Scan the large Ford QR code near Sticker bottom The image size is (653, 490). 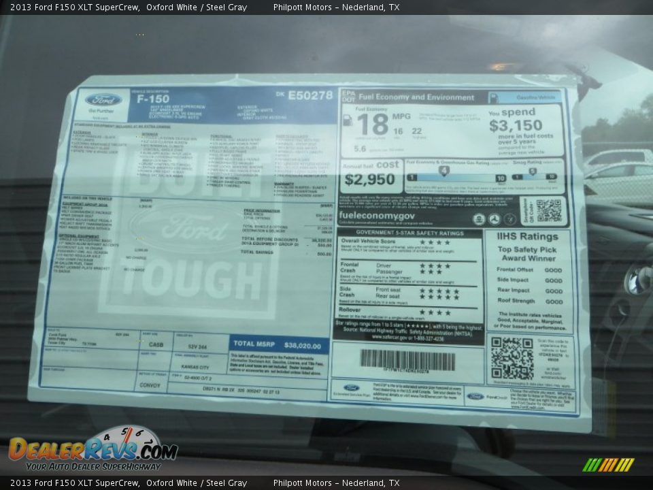(512, 358)
